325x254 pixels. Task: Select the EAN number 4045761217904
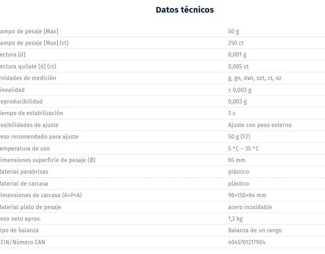pos(247,242)
